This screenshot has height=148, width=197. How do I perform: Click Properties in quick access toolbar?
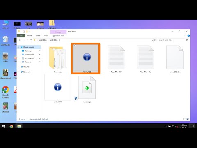[x=24, y=32]
